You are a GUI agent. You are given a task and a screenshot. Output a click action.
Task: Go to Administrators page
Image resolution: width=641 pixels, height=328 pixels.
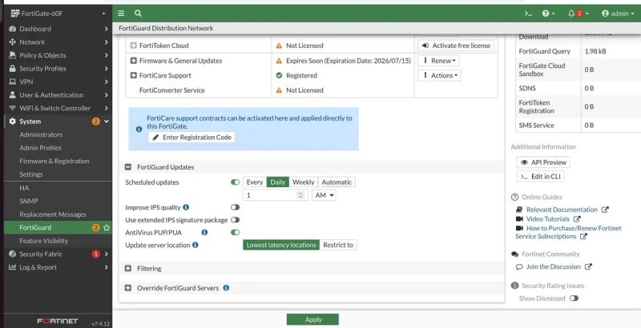click(41, 134)
